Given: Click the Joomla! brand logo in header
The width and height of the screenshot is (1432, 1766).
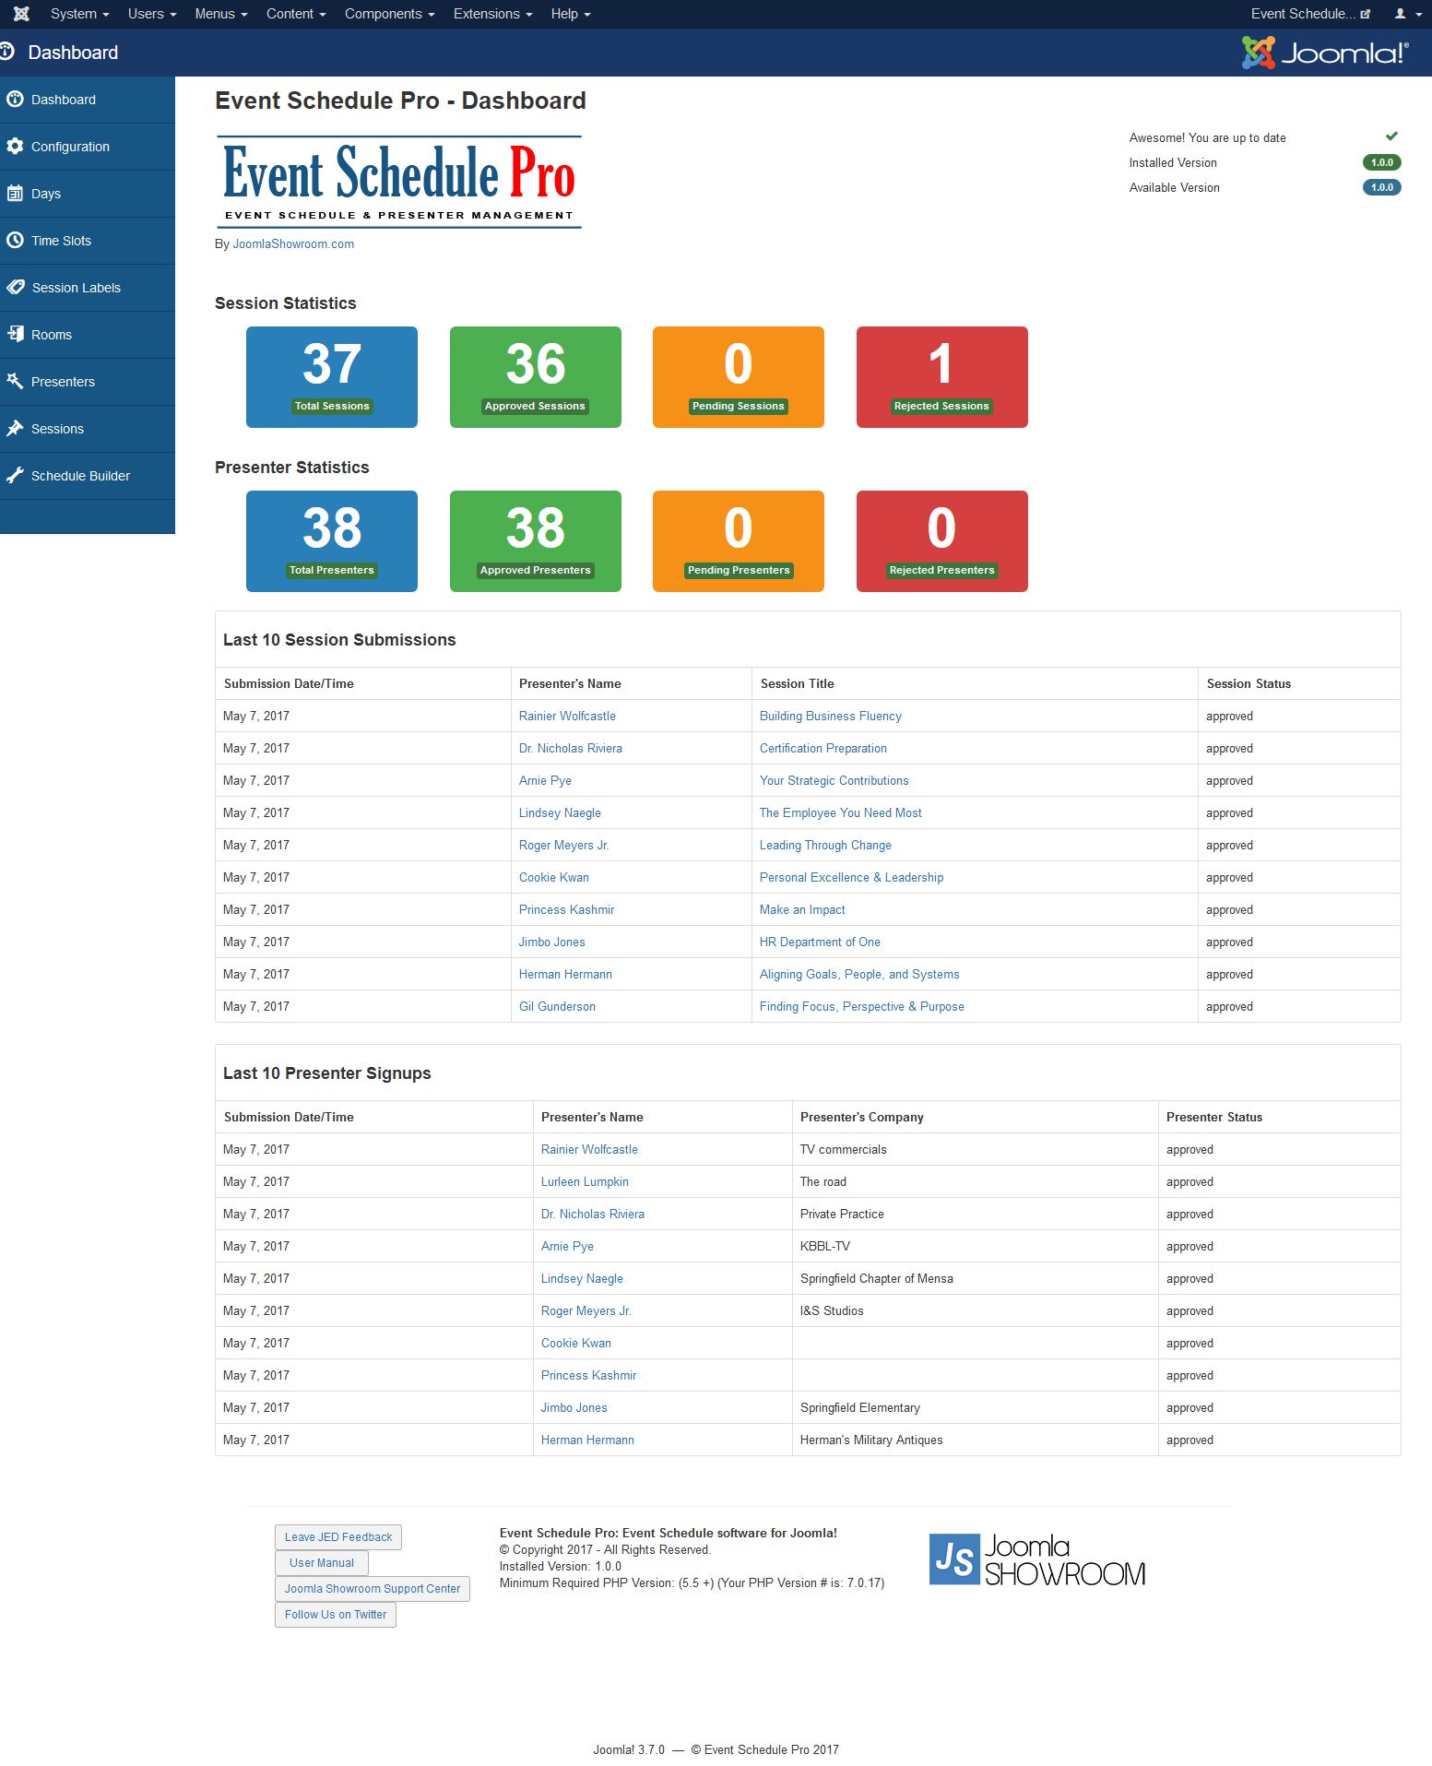Looking at the screenshot, I should click(x=1324, y=53).
